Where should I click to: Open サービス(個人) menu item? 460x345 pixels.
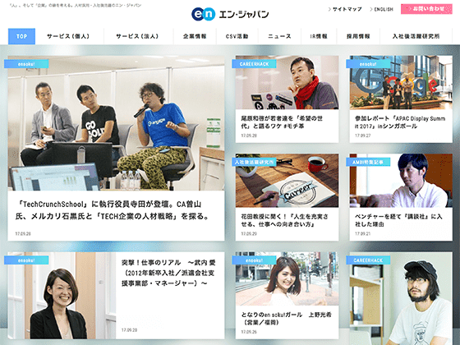[68, 36]
